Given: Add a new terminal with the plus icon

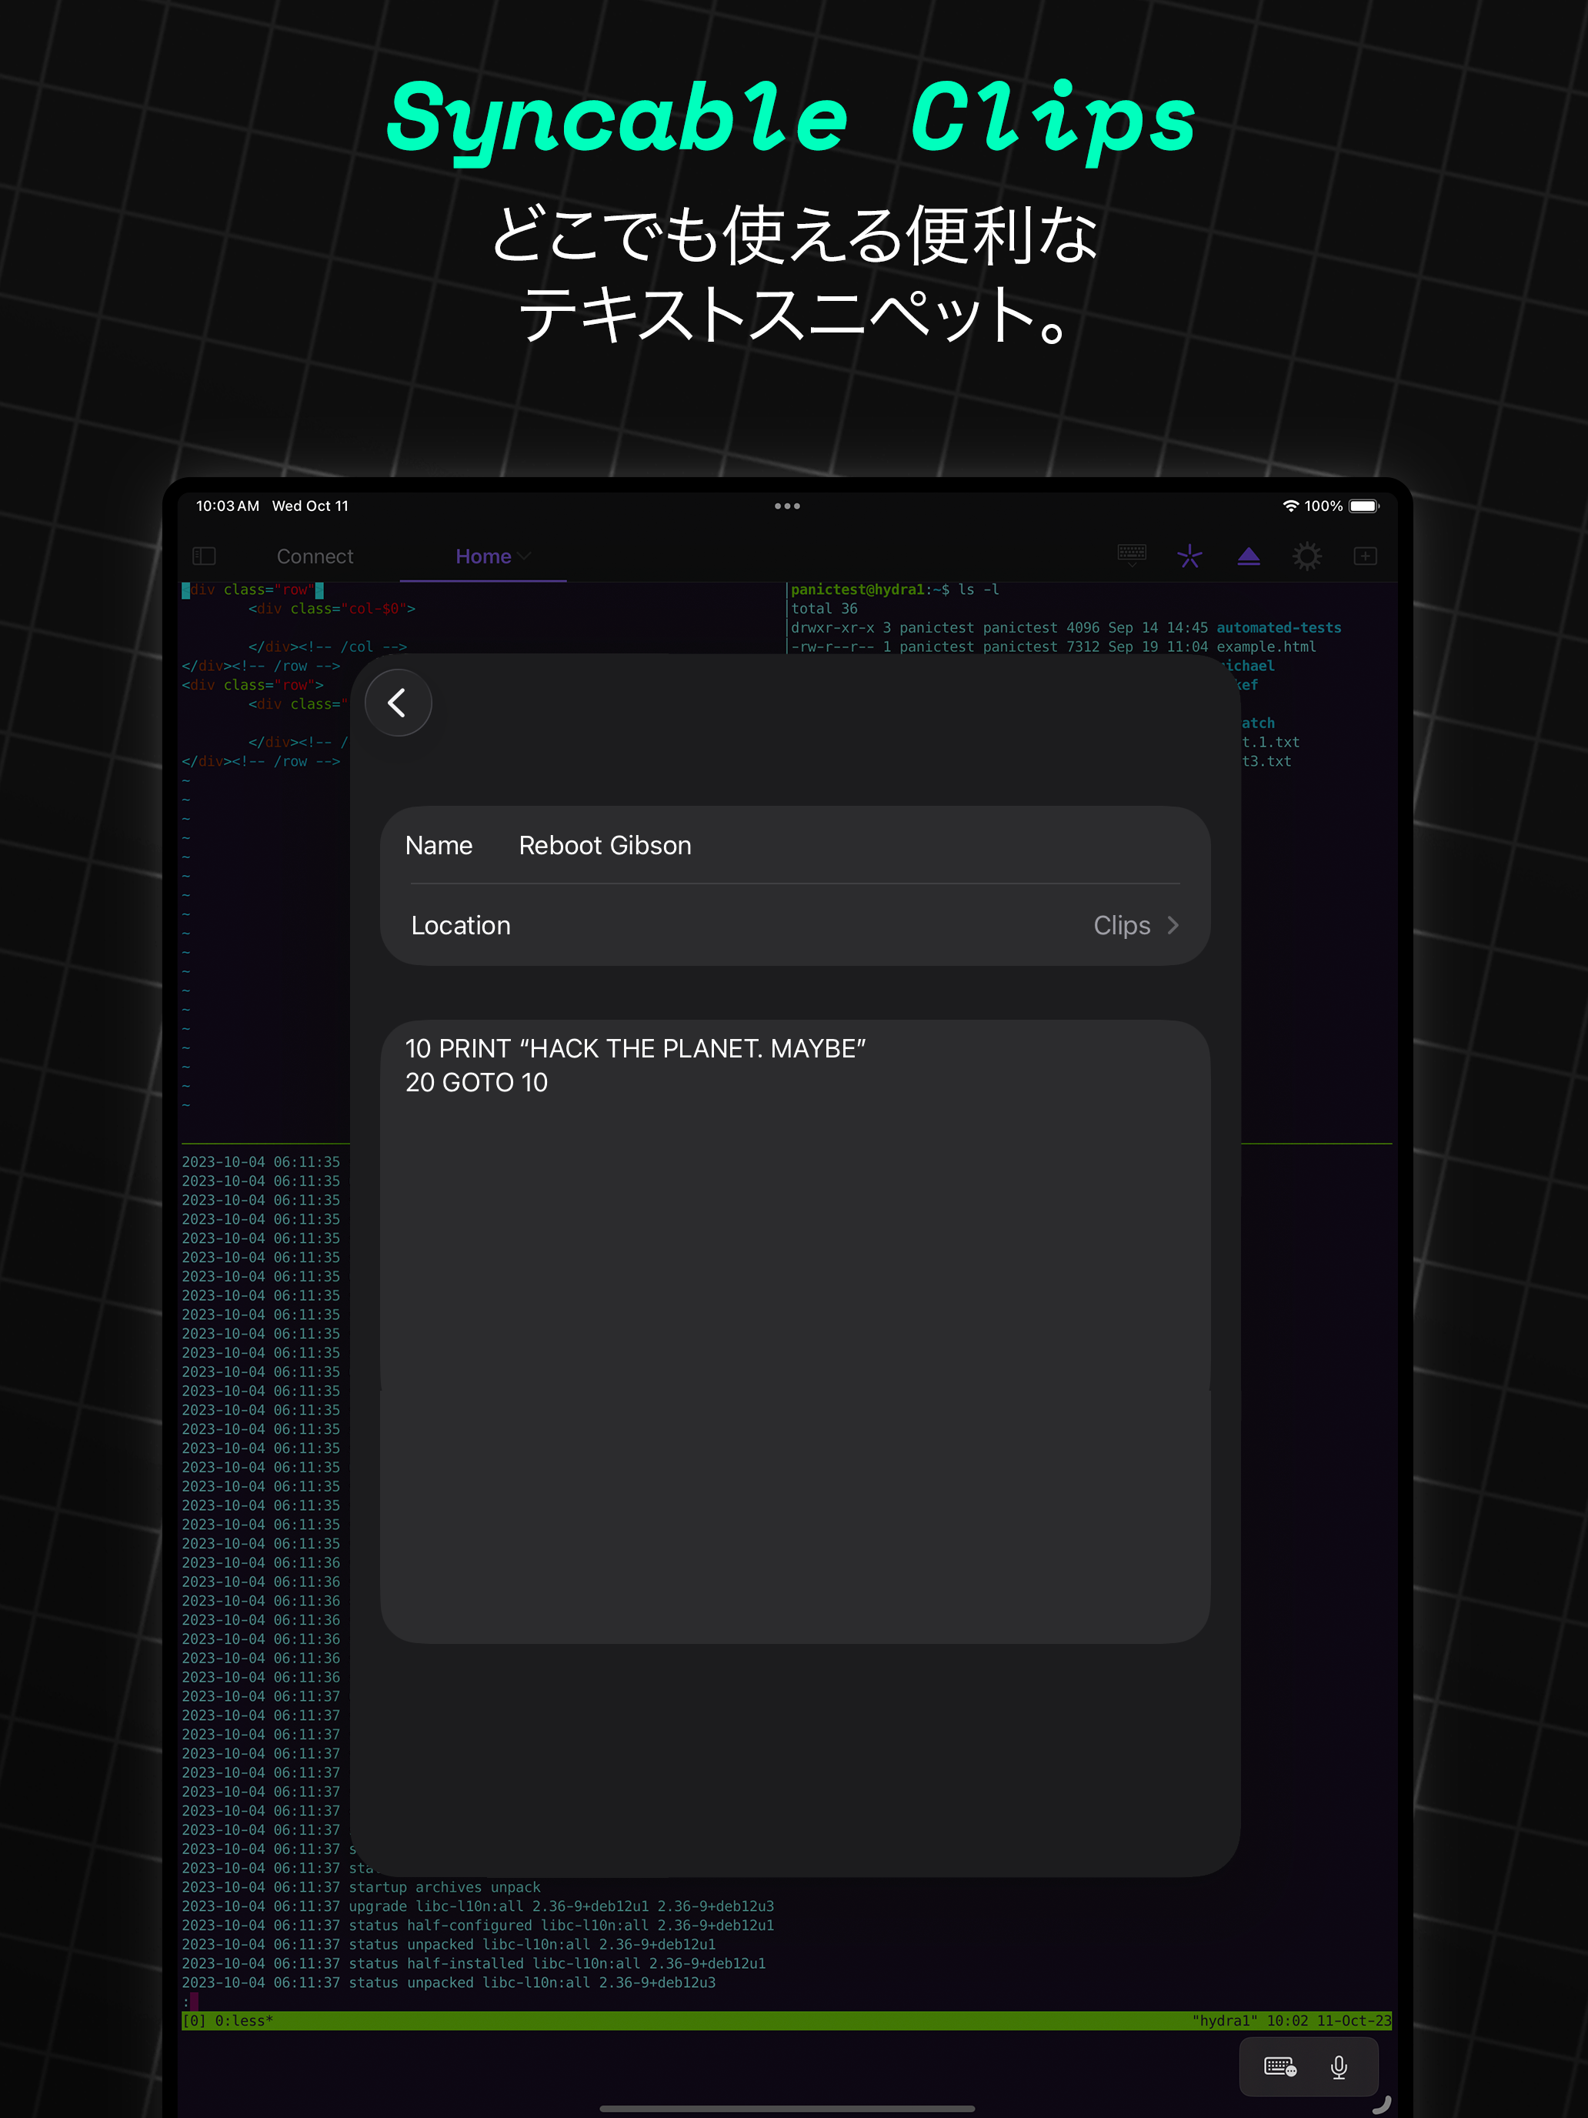Looking at the screenshot, I should 1365,556.
